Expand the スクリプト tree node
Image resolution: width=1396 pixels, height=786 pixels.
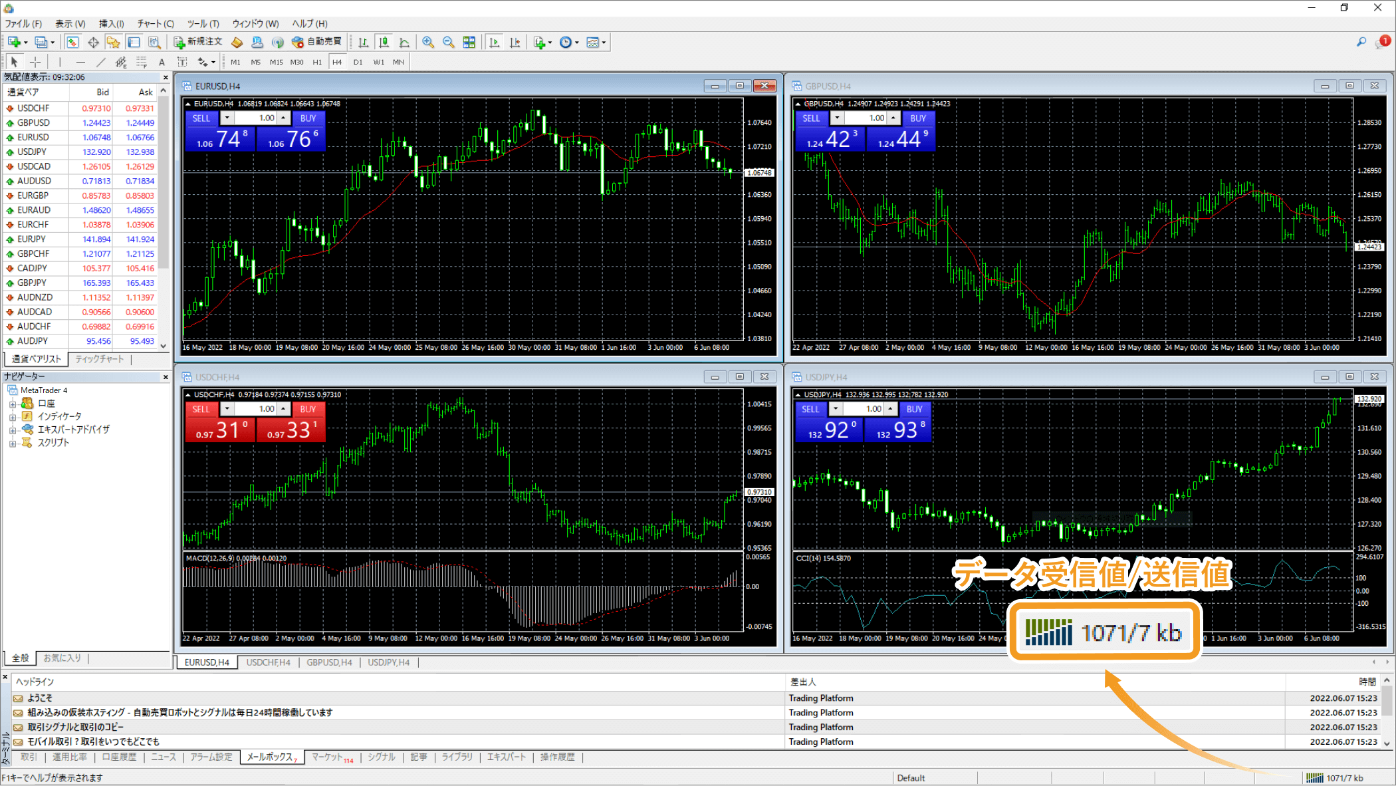click(x=12, y=443)
